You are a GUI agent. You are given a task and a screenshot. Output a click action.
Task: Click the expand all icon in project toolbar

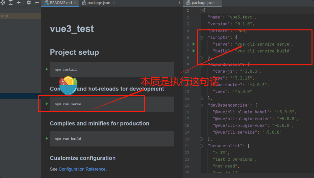point(11,2)
